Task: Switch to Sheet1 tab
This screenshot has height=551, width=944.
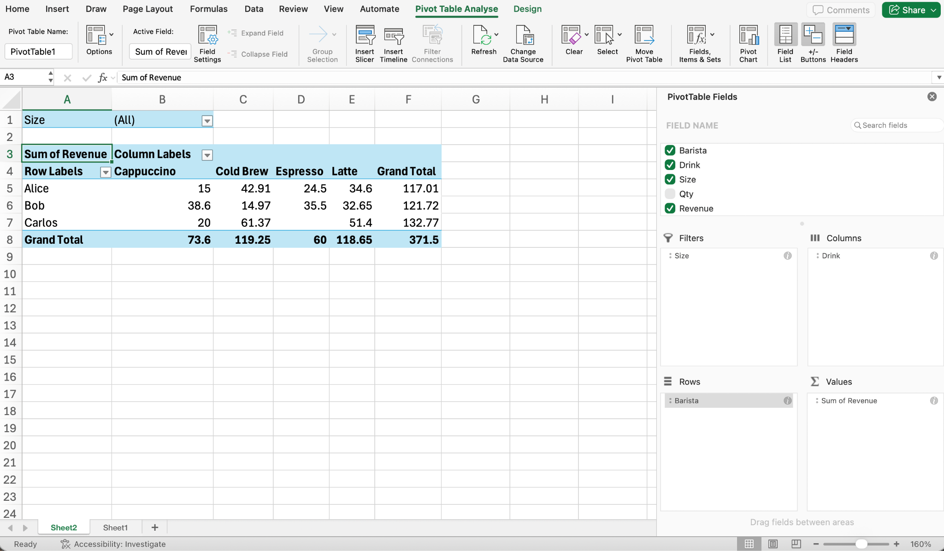Action: tap(115, 528)
